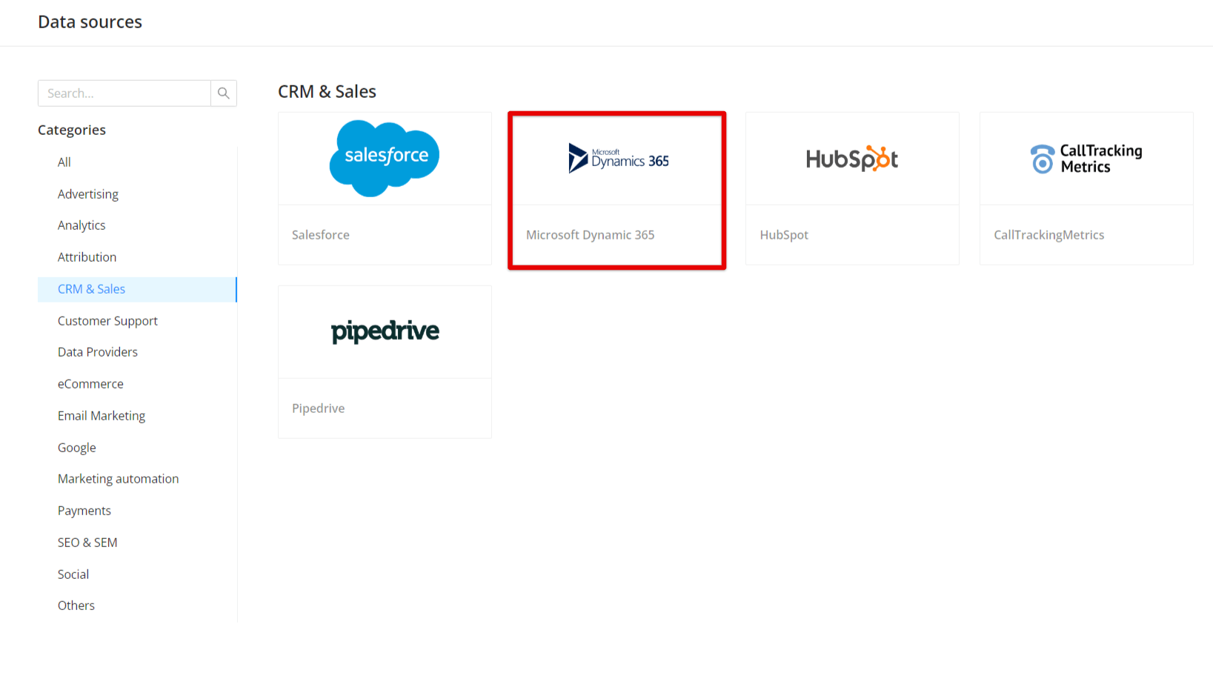This screenshot has height=676, width=1213.
Task: Browse the eCommerce category
Action: [x=90, y=384]
